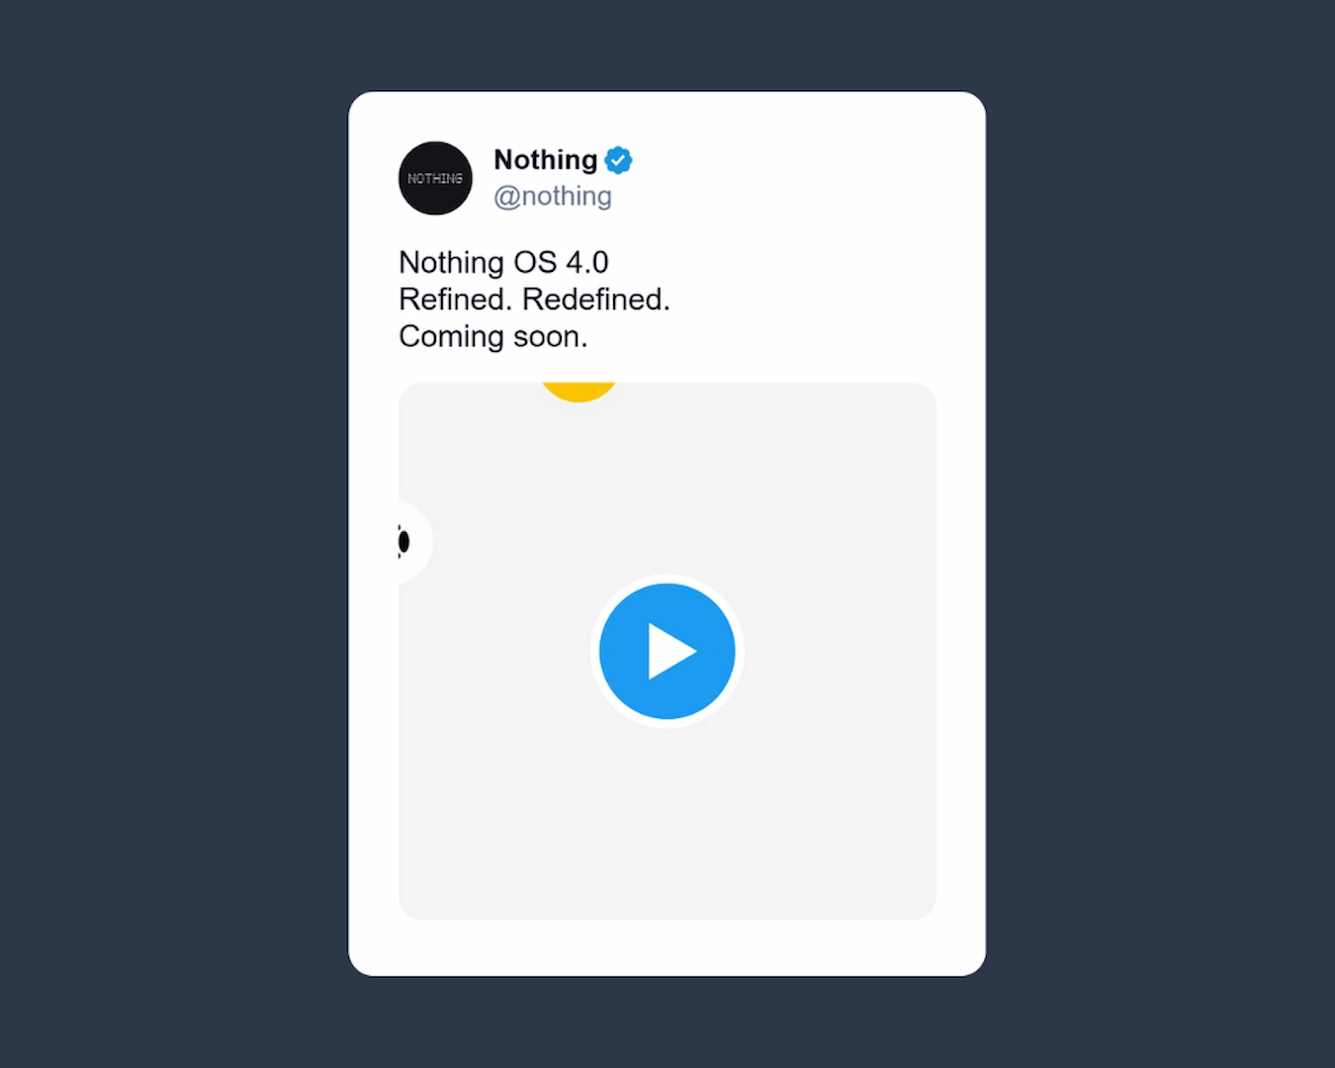Click the gray video thumbnail below play button
This screenshot has height=1068, width=1335.
coord(667,821)
